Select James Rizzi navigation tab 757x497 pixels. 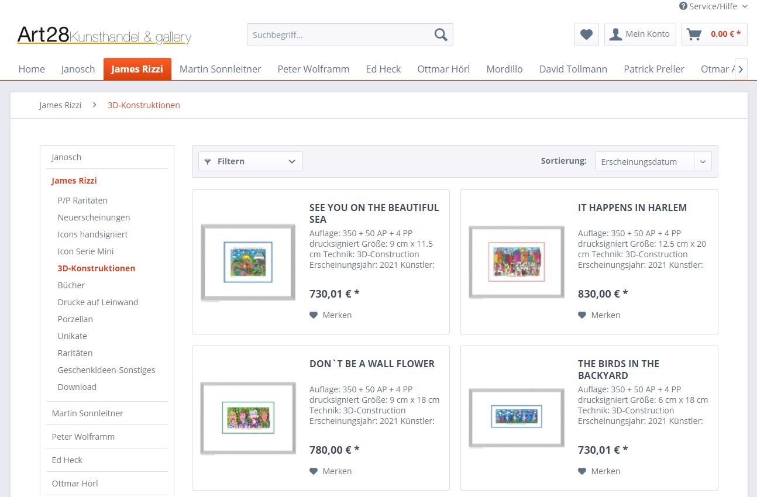click(137, 69)
